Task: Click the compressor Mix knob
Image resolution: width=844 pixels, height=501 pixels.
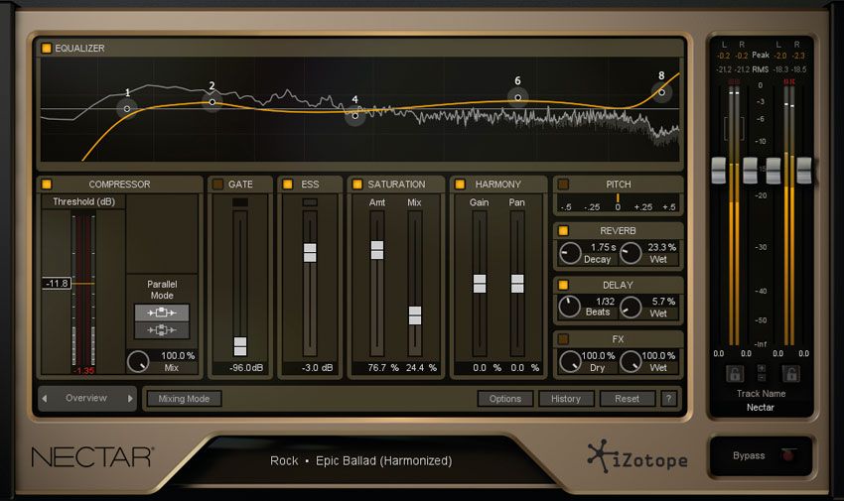Action: (x=138, y=362)
